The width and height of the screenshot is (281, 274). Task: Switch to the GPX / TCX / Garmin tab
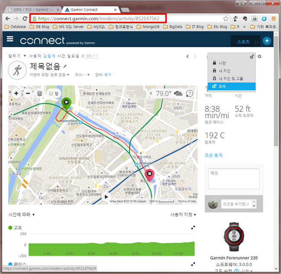click(x=32, y=10)
